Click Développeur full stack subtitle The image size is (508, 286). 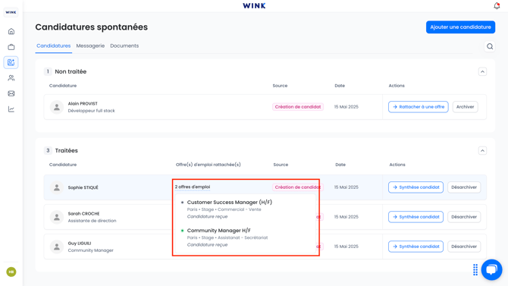[91, 111]
